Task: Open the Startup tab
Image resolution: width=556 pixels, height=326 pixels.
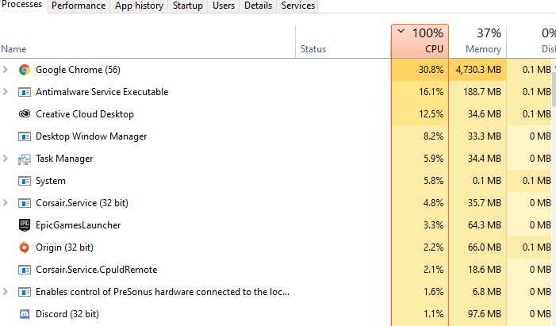Action: pos(187,6)
